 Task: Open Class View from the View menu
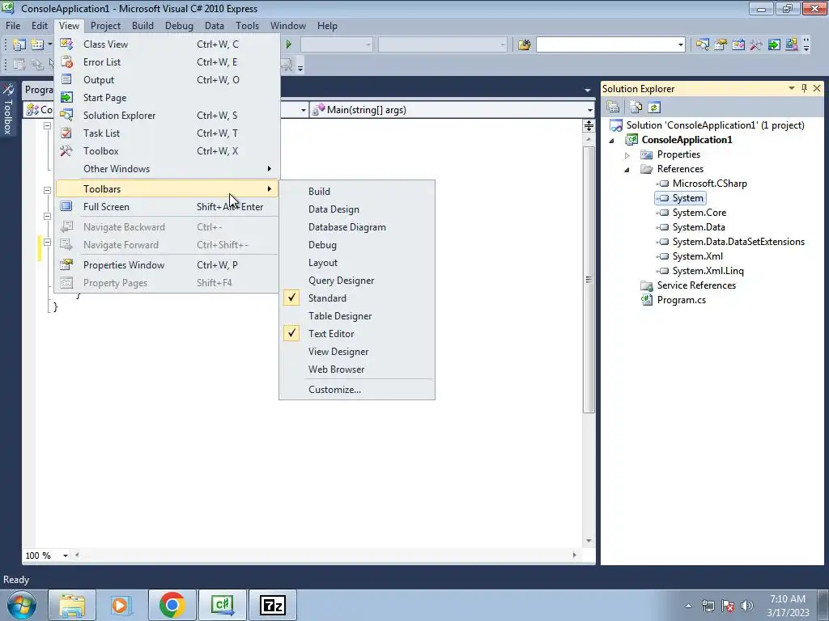tap(167, 44)
